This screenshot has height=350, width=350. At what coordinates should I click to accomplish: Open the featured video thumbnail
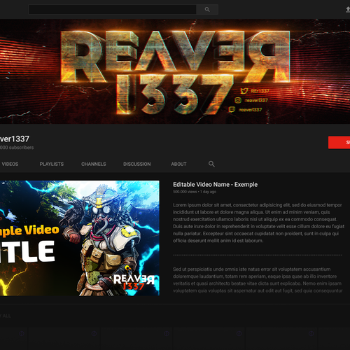pos(80,238)
